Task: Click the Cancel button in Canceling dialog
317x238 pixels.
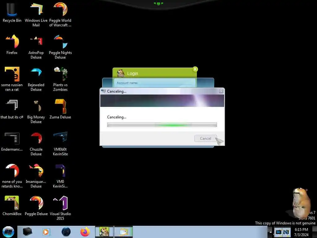Action: [206, 139]
